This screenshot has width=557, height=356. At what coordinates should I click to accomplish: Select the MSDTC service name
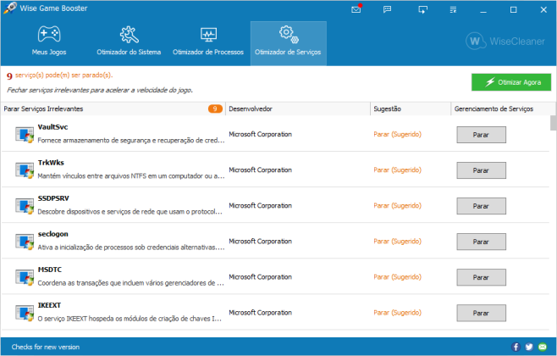coord(50,270)
